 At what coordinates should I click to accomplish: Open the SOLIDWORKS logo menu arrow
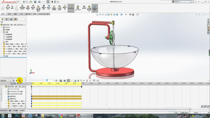point(18,2)
